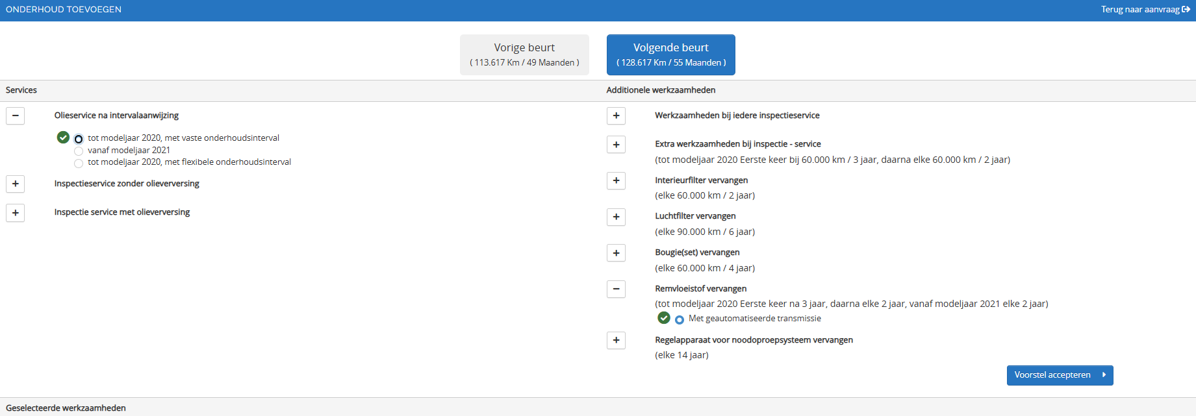Image resolution: width=1196 pixels, height=416 pixels.
Task: Click green checkmark under Remvloeistof vervangen
Action: 663,318
